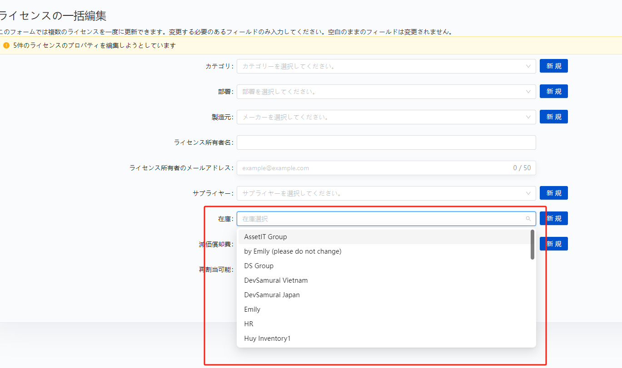
Task: Click the 新規 button next to サプライヤー
Action: tap(553, 193)
